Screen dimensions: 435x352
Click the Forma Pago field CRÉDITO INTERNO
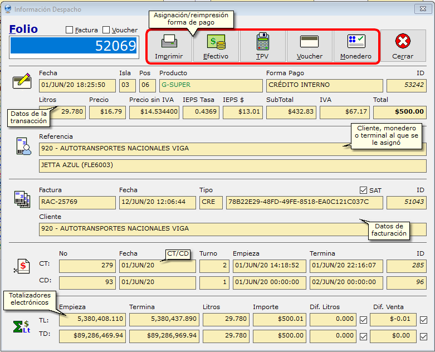click(325, 85)
